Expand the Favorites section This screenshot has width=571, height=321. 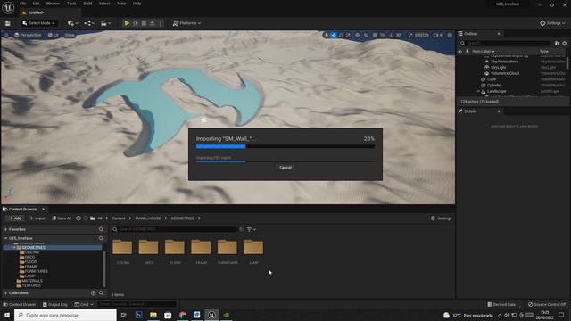[6, 230]
